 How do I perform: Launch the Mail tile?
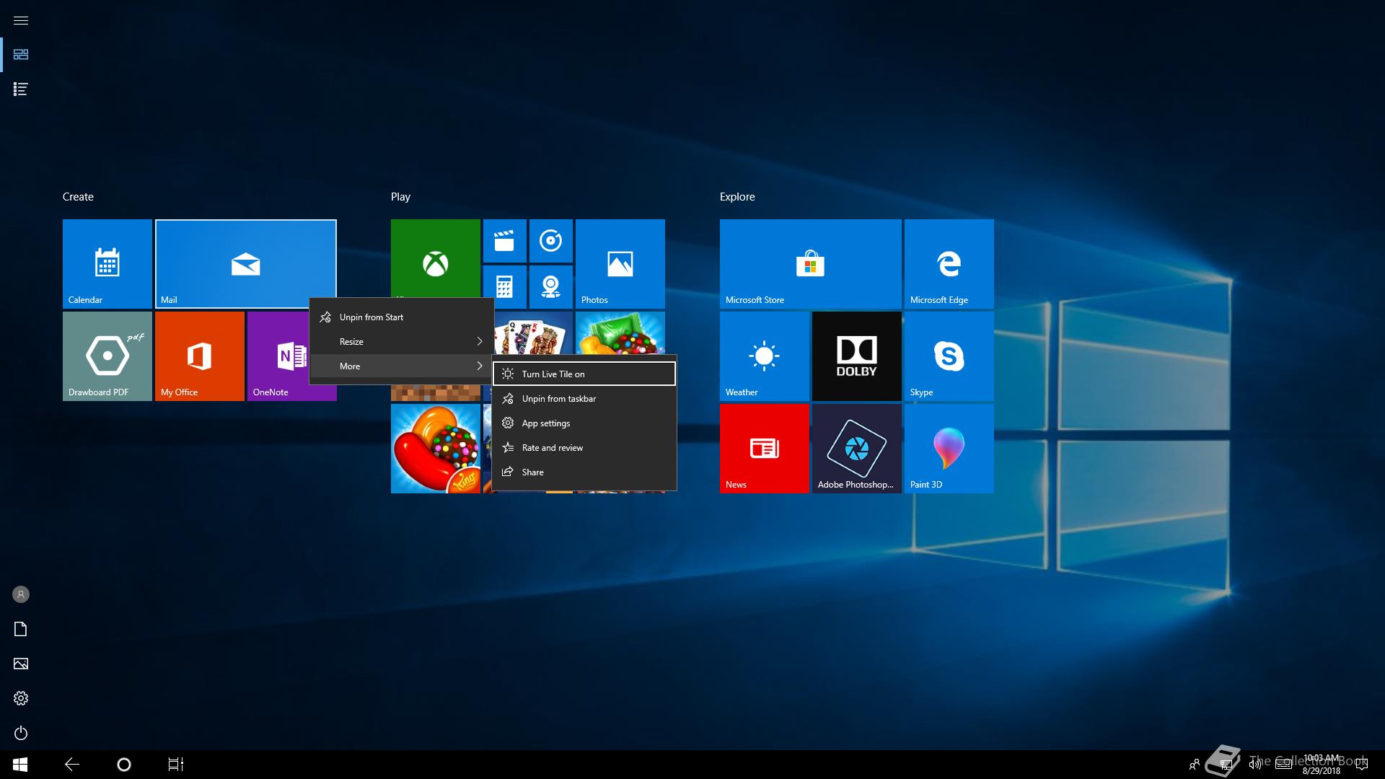[246, 264]
